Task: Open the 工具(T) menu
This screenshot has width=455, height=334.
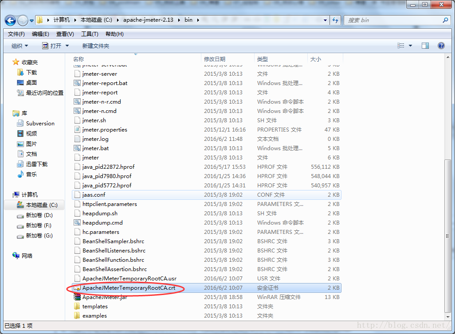Action: [90, 34]
